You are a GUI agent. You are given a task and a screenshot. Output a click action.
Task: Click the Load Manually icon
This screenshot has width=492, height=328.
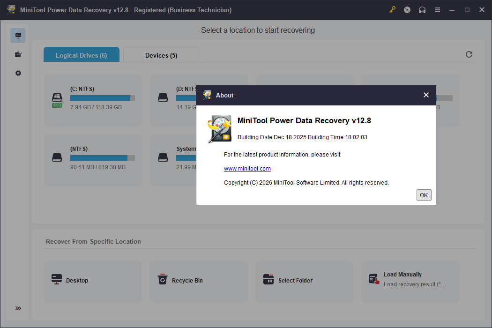[x=374, y=279]
